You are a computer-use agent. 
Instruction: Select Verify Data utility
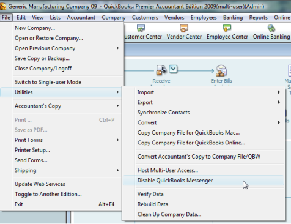(204, 194)
